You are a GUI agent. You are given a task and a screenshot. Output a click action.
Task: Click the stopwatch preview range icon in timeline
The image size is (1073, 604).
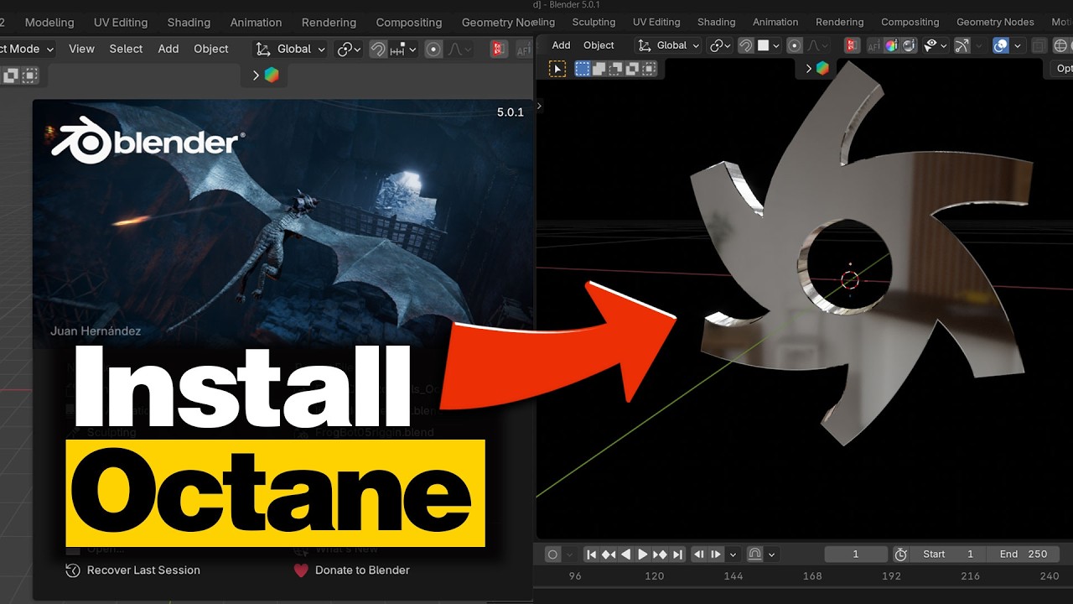click(x=900, y=555)
